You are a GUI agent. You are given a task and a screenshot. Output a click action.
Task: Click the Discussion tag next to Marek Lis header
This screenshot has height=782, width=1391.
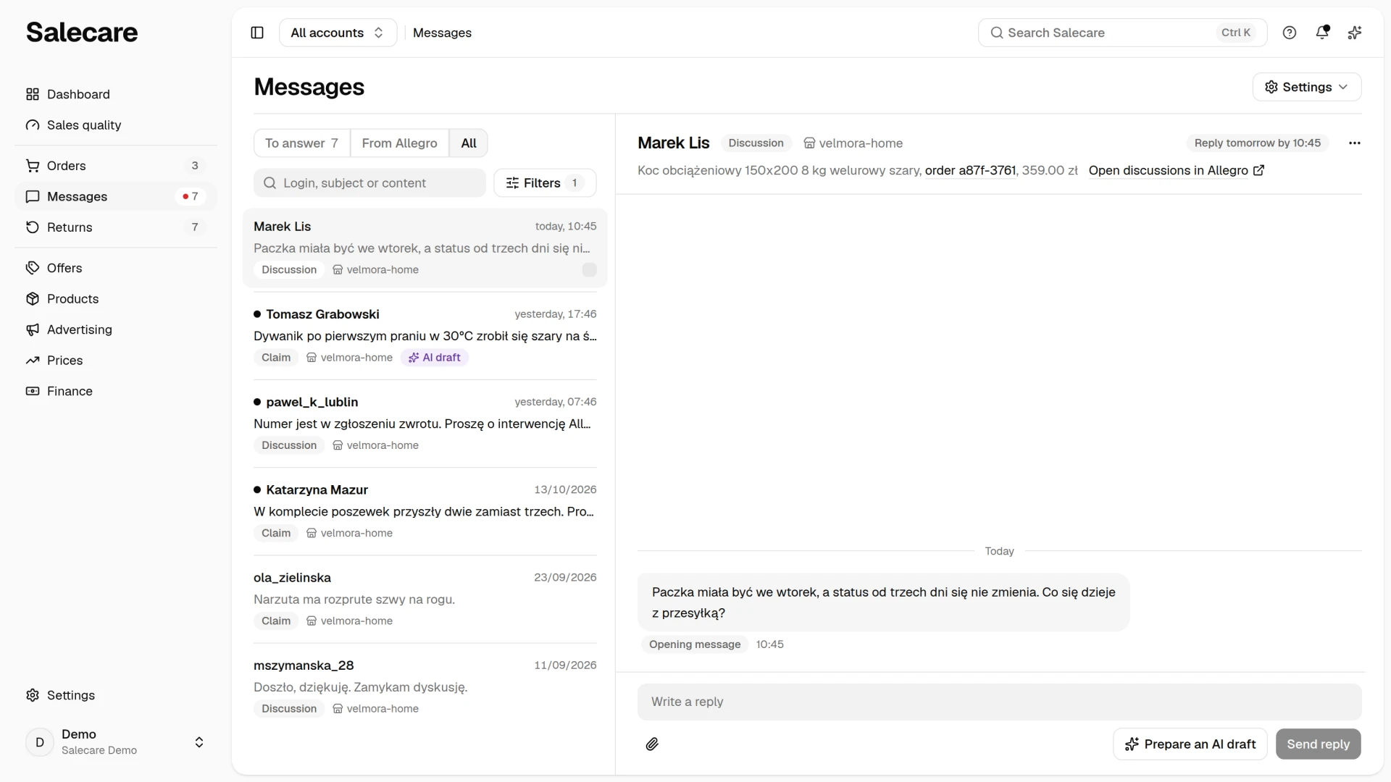click(x=756, y=143)
